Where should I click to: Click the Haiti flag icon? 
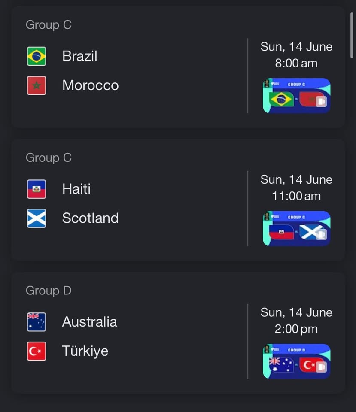pos(37,189)
